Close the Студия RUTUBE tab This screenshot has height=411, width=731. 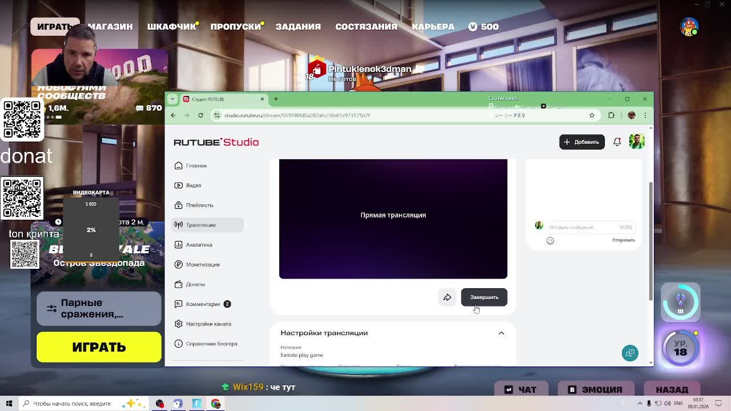(x=262, y=99)
